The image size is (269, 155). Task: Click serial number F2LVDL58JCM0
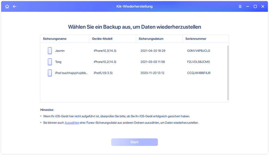(x=198, y=62)
